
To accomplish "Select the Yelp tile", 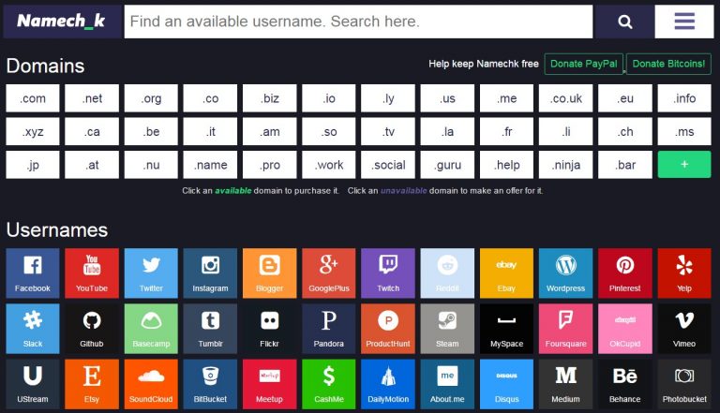I will tap(684, 273).
